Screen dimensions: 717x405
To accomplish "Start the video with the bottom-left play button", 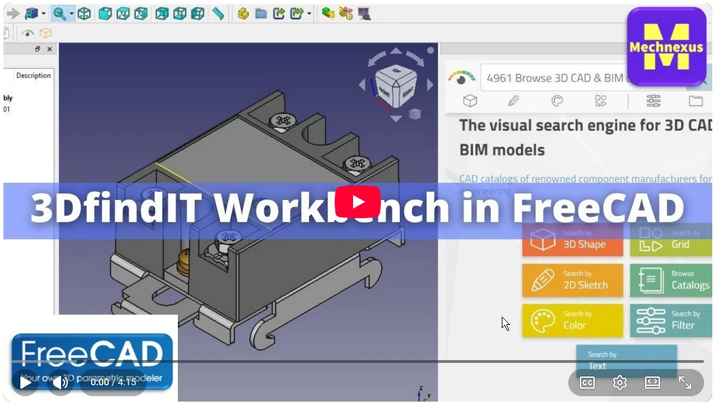I will click(x=26, y=382).
